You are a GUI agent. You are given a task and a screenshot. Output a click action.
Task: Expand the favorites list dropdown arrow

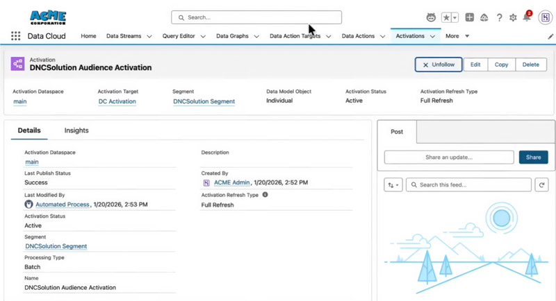point(455,17)
